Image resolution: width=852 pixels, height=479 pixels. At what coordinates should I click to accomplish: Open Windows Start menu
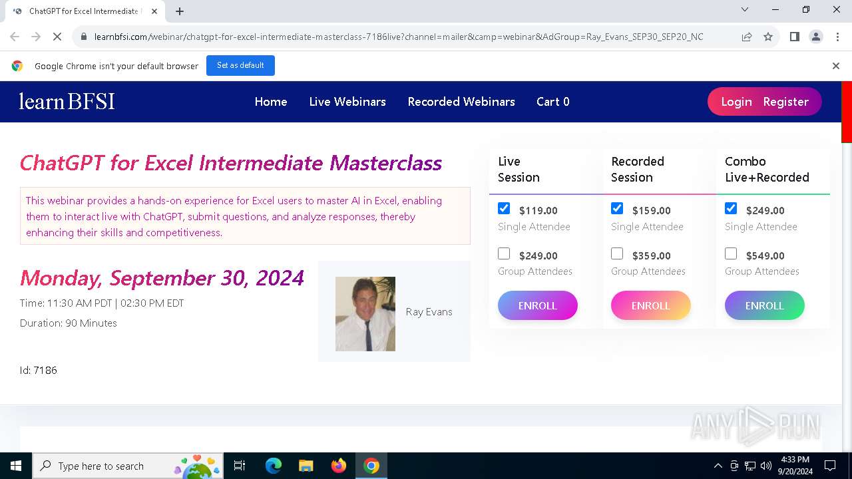(x=16, y=466)
